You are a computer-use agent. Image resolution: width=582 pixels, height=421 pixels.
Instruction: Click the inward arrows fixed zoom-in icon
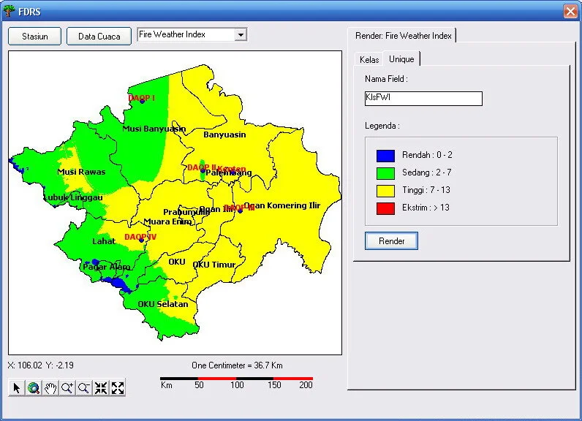[101, 388]
